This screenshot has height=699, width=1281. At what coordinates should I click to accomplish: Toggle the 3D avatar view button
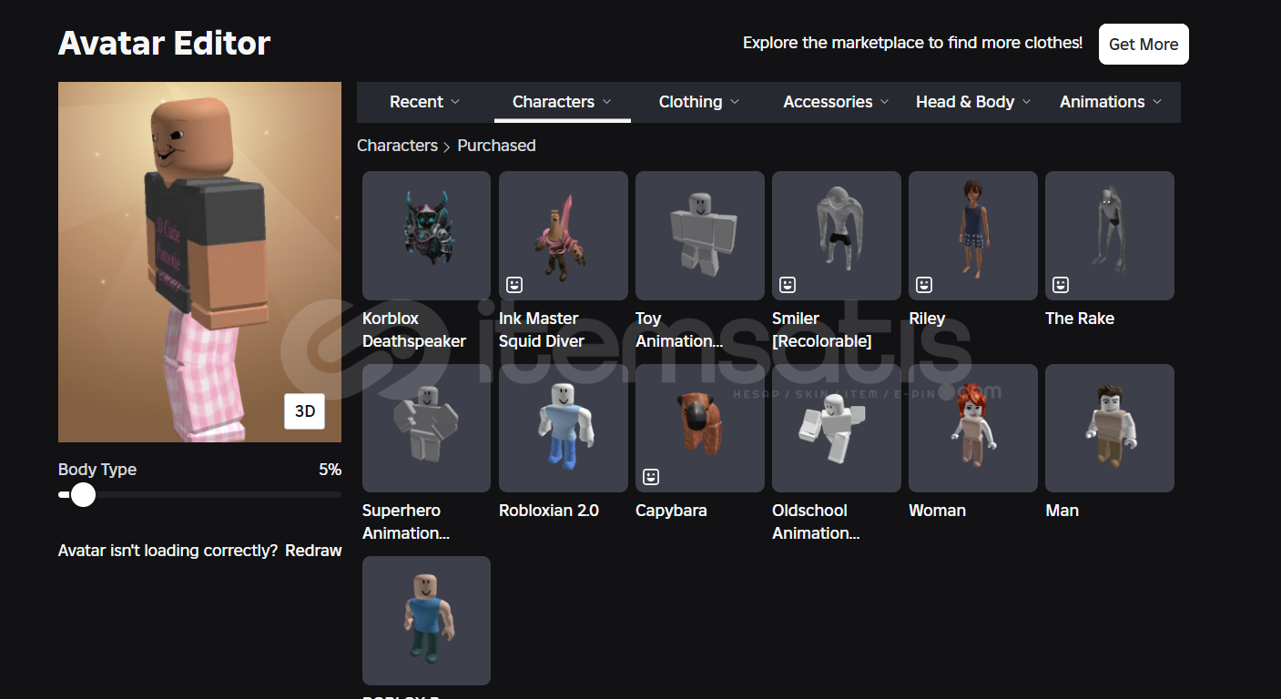click(305, 411)
